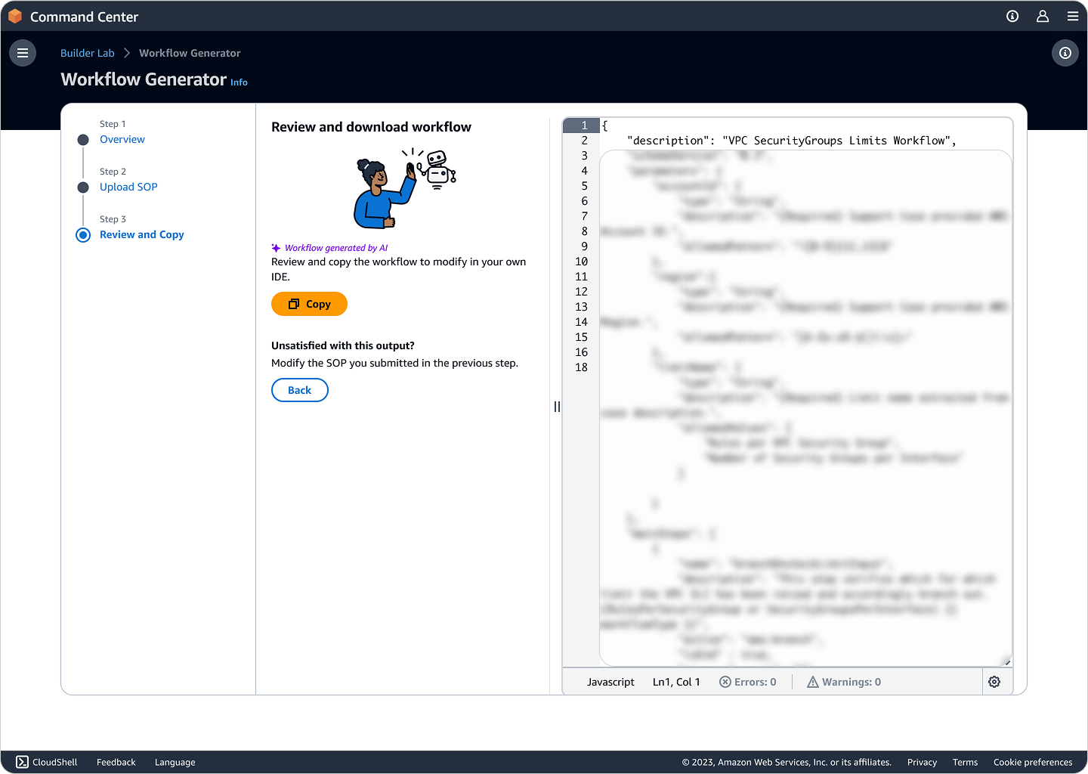
Task: Open code editor settings gear
Action: pos(994,682)
